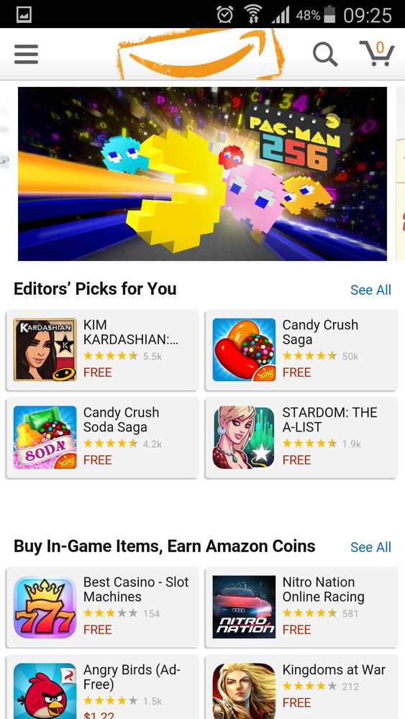This screenshot has width=405, height=719.
Task: Open the picture notification in status bar
Action: [x=24, y=15]
